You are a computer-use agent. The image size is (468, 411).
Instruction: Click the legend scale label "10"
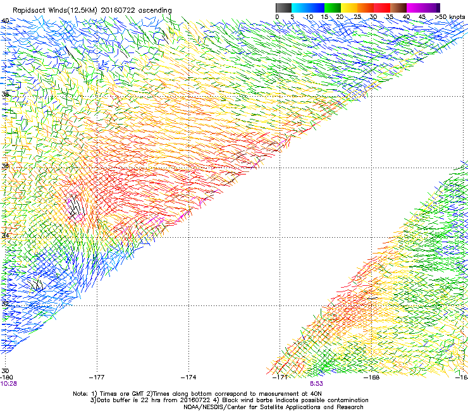pos(309,17)
